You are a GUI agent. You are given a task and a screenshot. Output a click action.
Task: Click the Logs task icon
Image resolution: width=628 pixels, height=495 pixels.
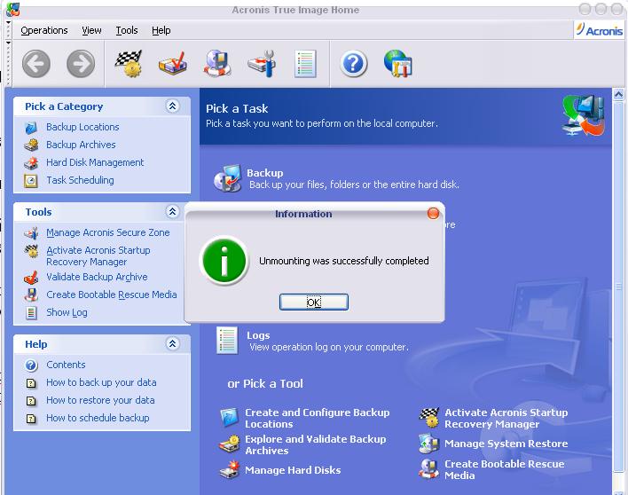tap(227, 341)
